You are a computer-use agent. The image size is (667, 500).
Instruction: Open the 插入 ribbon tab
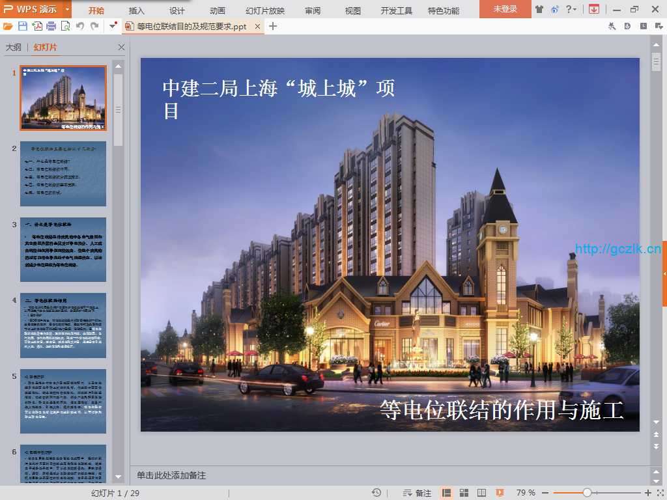click(137, 10)
